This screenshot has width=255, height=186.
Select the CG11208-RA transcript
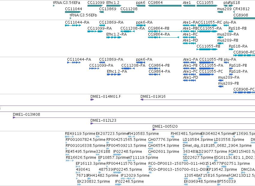coord(128,31)
